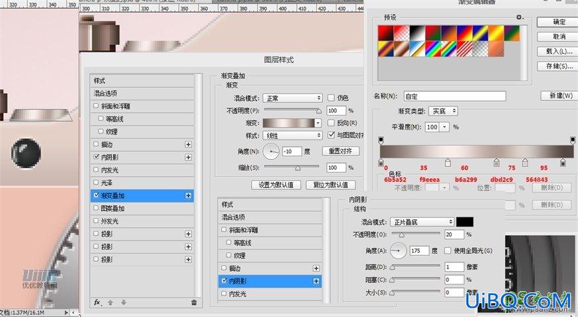
Task: Select the black-to-white gradient preset
Action: (x=417, y=33)
